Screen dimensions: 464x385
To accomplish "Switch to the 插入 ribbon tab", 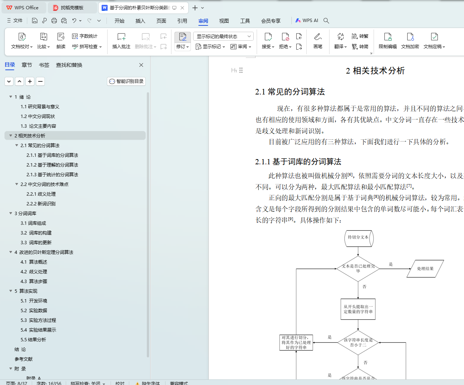I will tap(140, 21).
